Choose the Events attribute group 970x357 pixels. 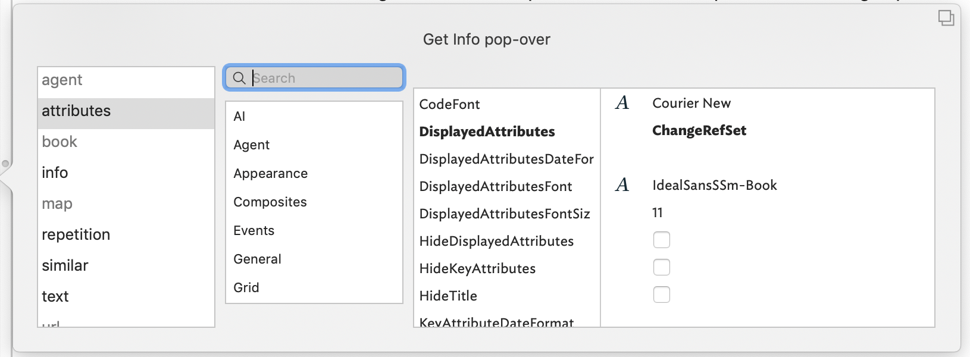(x=314, y=231)
